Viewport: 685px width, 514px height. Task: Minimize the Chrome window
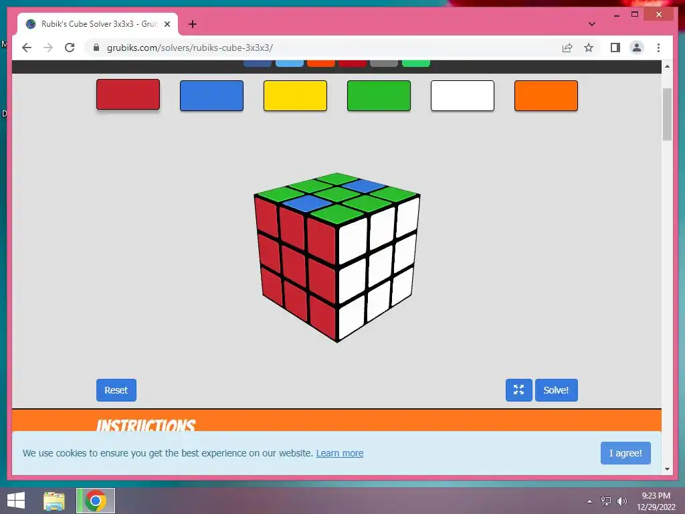616,15
